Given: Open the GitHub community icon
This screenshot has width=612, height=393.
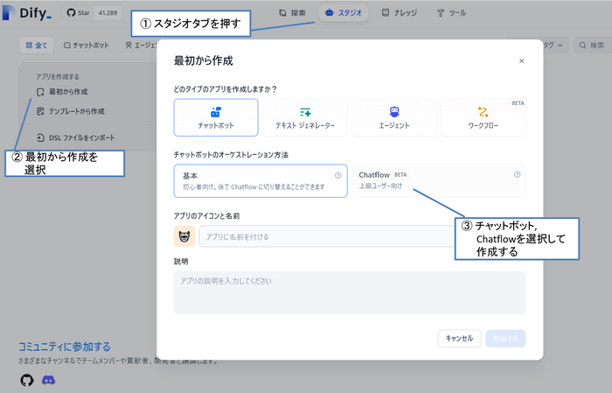Looking at the screenshot, I should coord(27,380).
